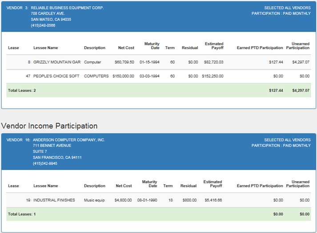Click the (415)348-0566 phone number

[x=43, y=25]
